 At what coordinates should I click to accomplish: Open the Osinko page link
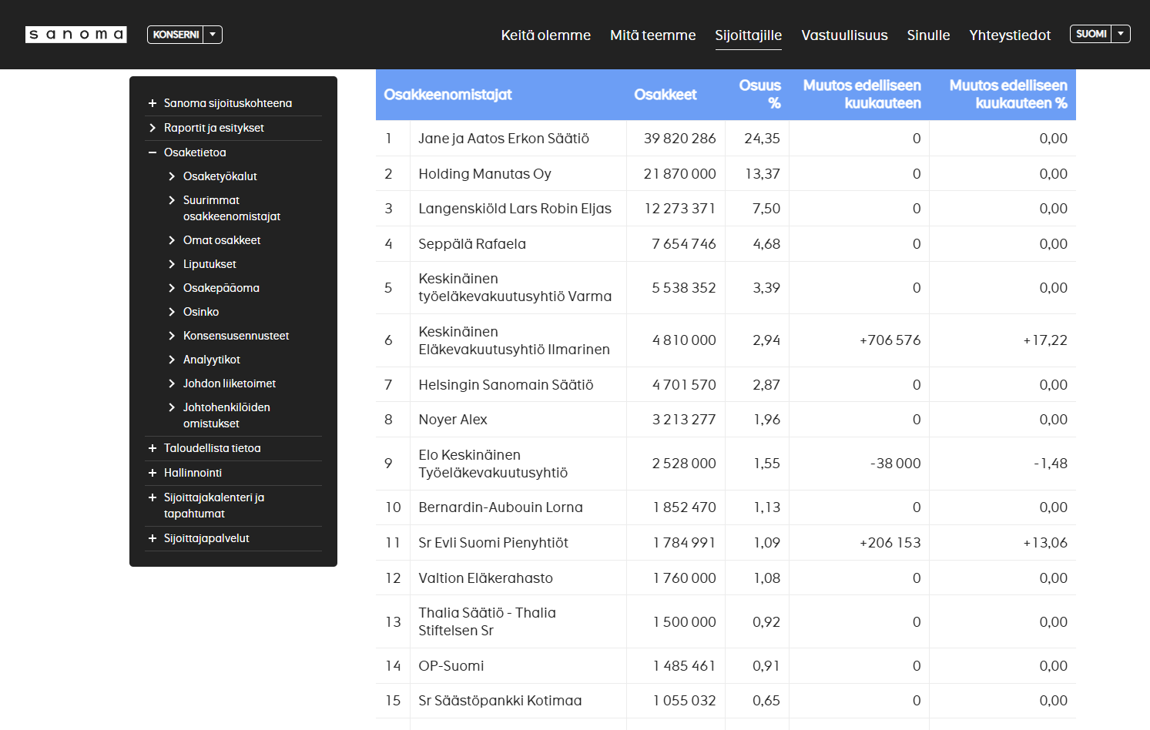coord(201,312)
